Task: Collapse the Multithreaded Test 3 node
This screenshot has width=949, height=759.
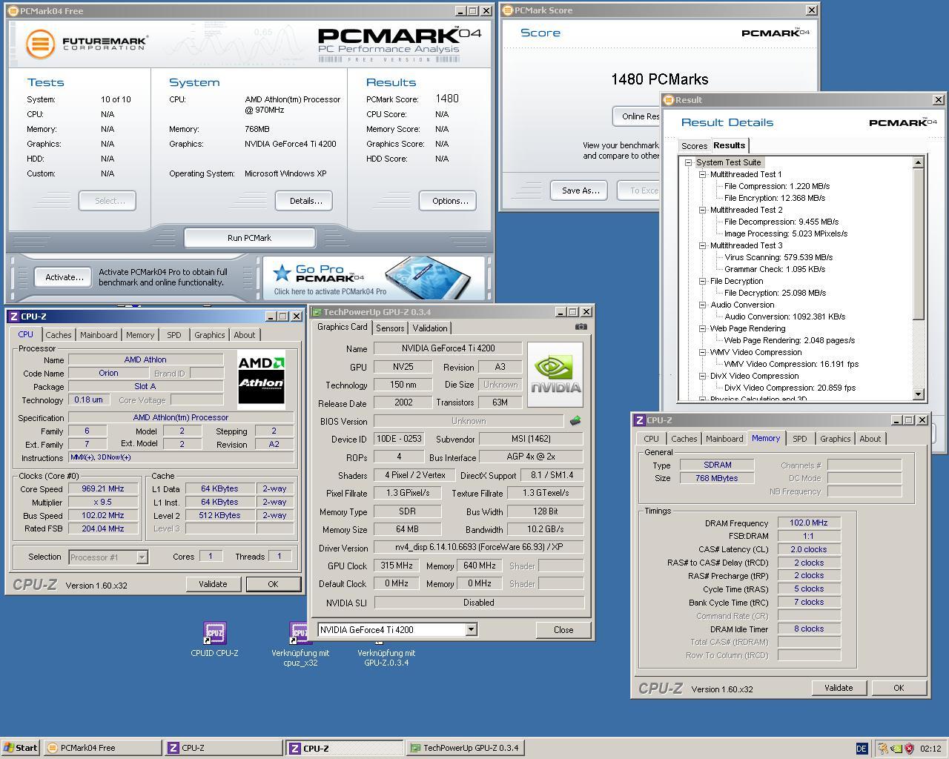Action: (703, 245)
